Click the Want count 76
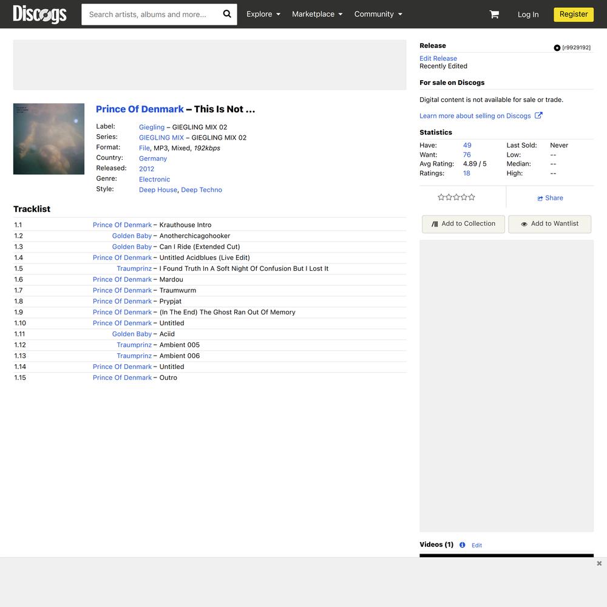The height and width of the screenshot is (607, 607). (467, 154)
